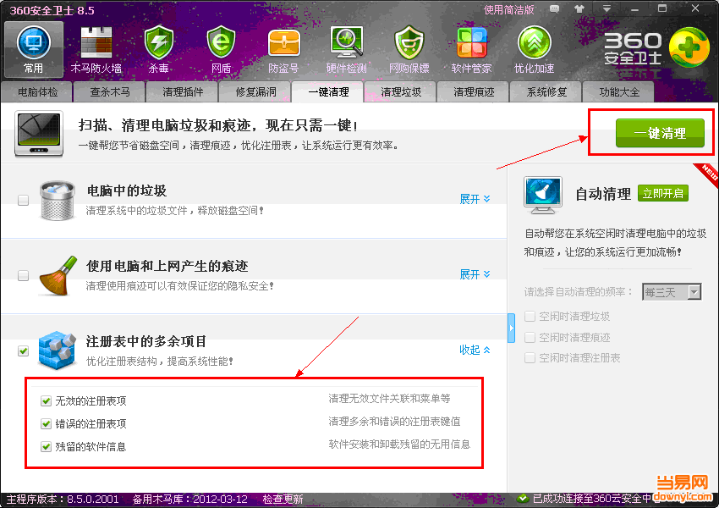Select the 杀毒 (antivirus) toolbar icon
The width and height of the screenshot is (719, 508).
(x=158, y=42)
